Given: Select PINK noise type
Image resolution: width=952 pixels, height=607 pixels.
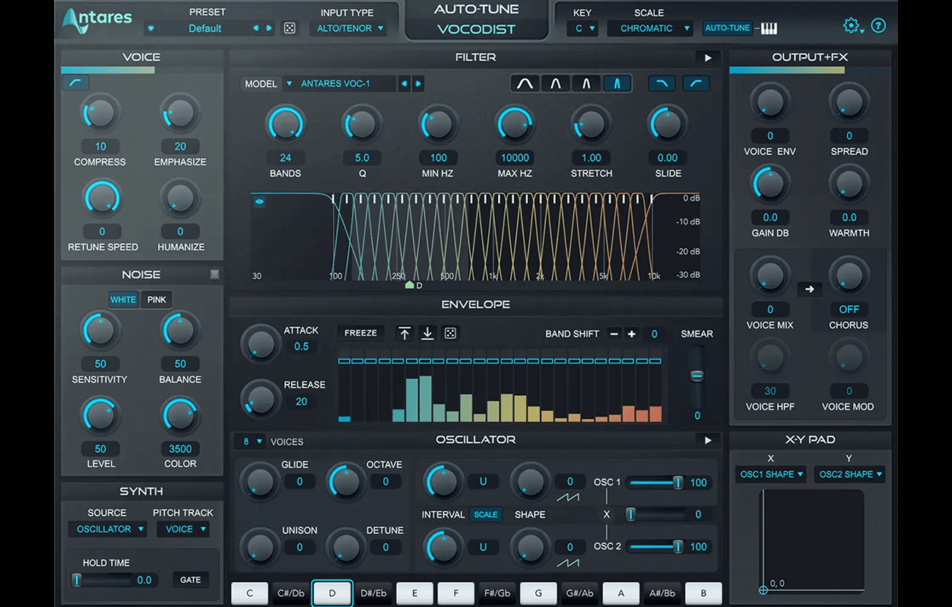Looking at the screenshot, I should 157,300.
